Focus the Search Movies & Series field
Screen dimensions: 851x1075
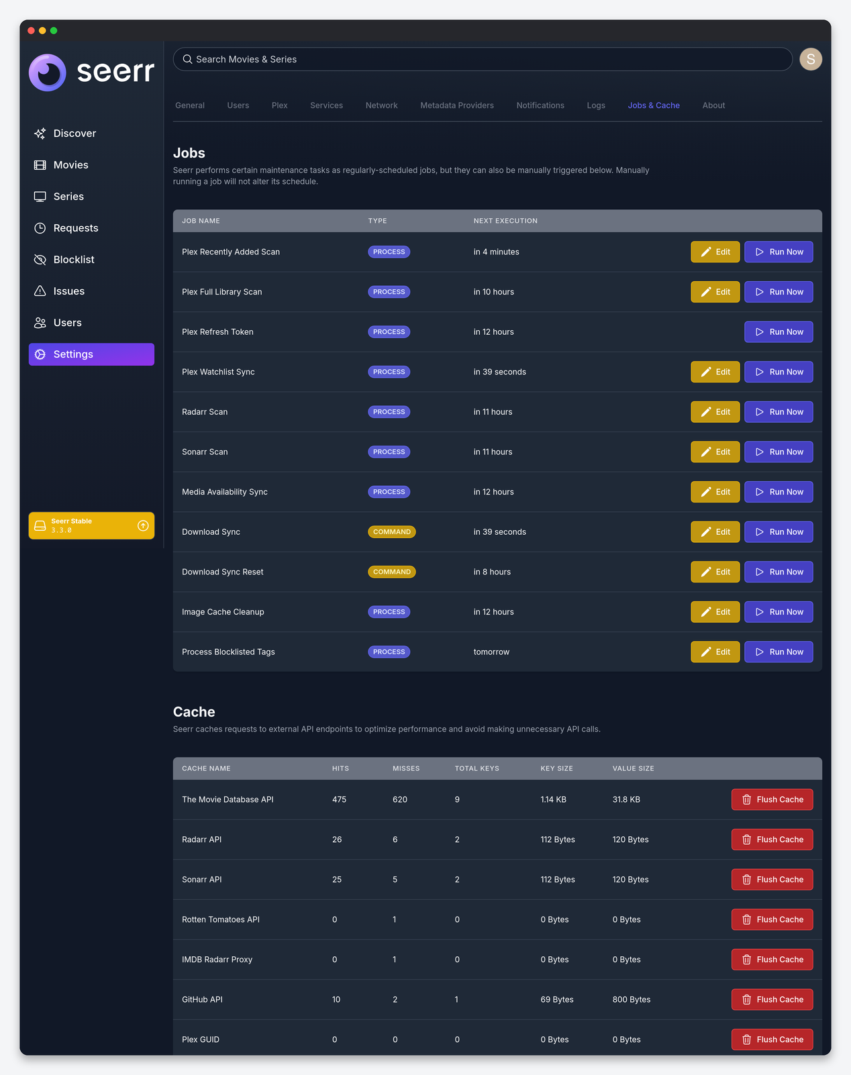tap(483, 59)
